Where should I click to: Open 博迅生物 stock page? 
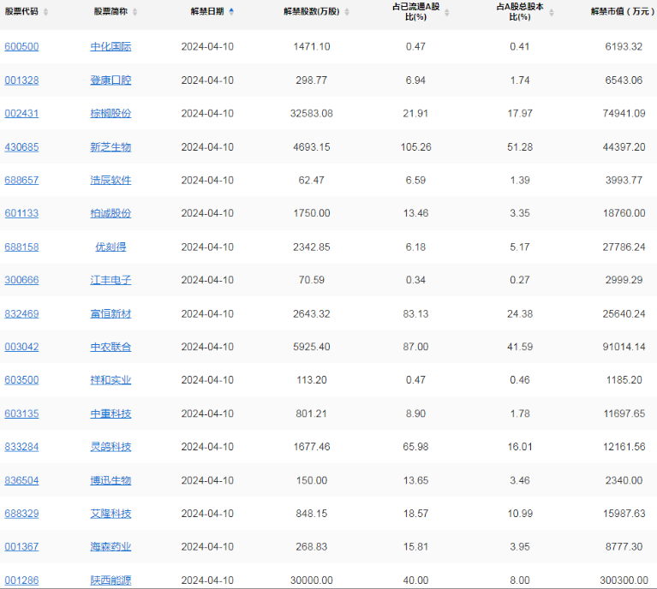coord(110,480)
